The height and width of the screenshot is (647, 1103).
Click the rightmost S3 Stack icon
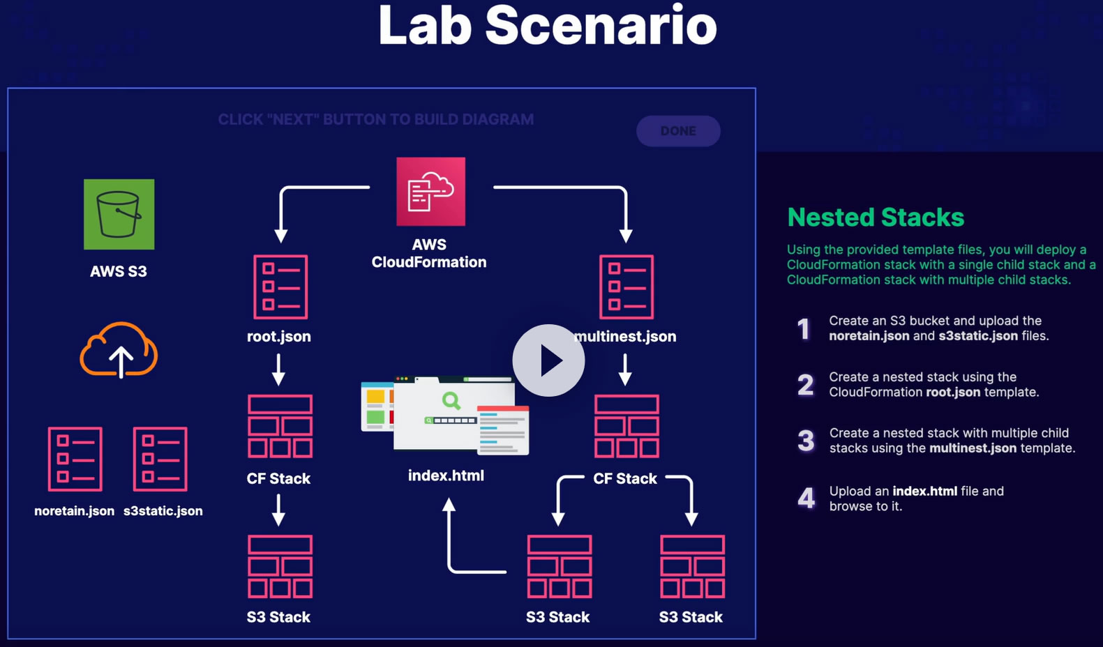click(x=693, y=566)
